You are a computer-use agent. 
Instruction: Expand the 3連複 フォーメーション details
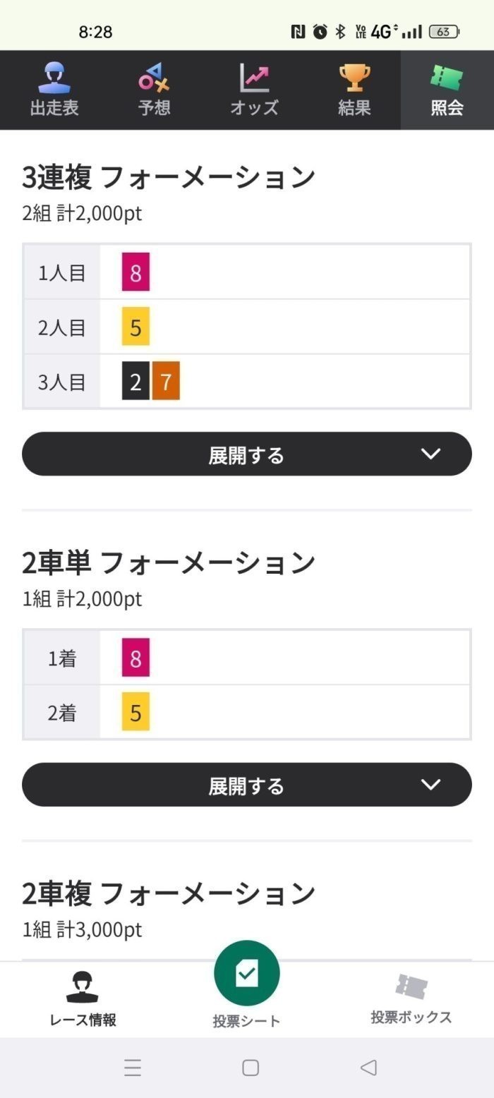coord(246,454)
